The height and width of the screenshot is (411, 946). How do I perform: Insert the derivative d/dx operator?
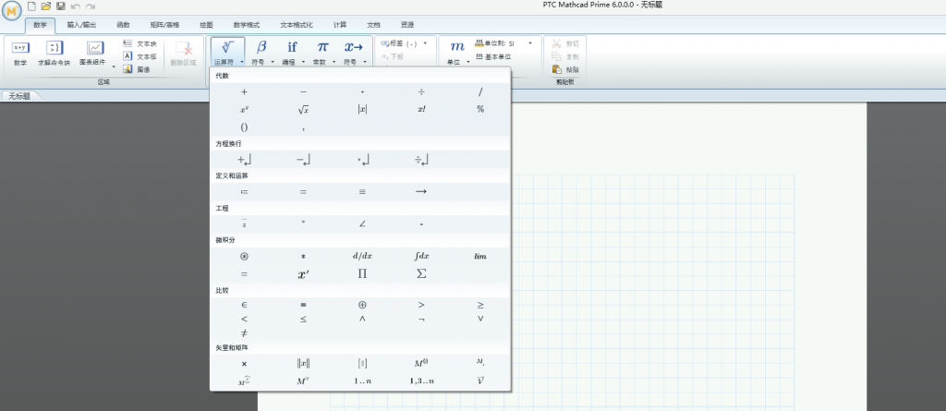point(362,256)
